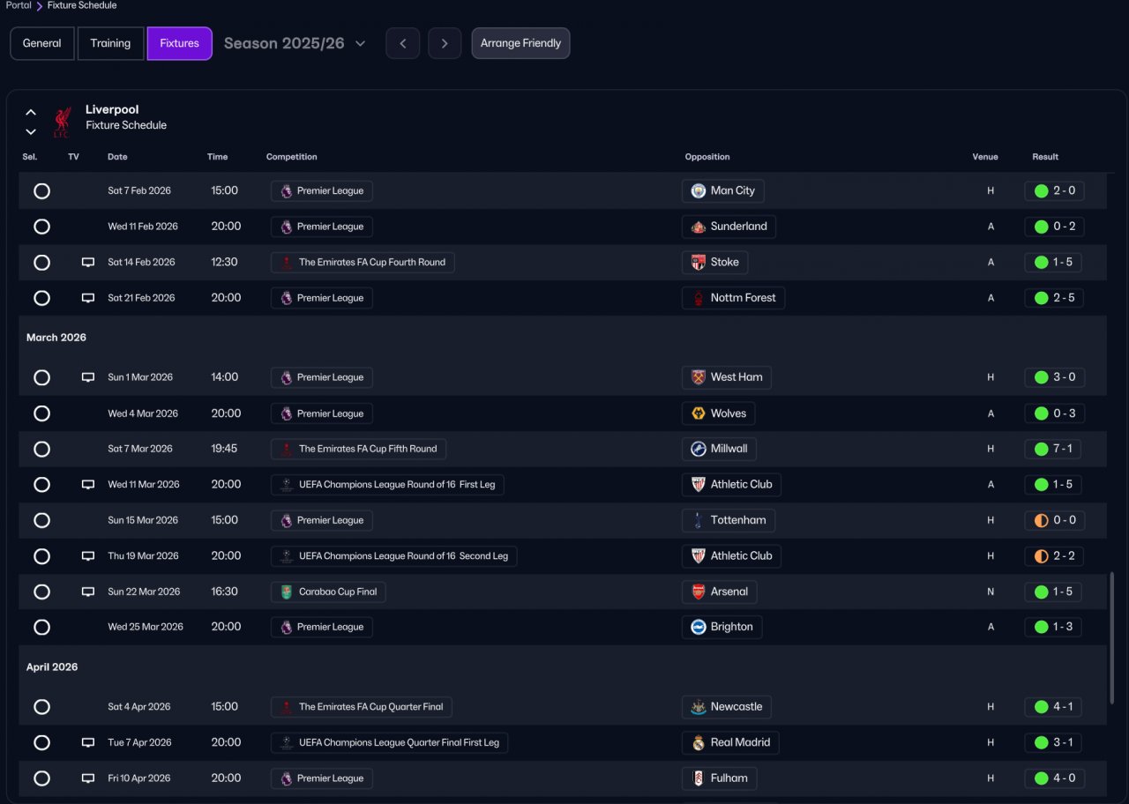Click the 'Wed 25 Mar 2026' date
The image size is (1129, 804).
click(x=146, y=627)
